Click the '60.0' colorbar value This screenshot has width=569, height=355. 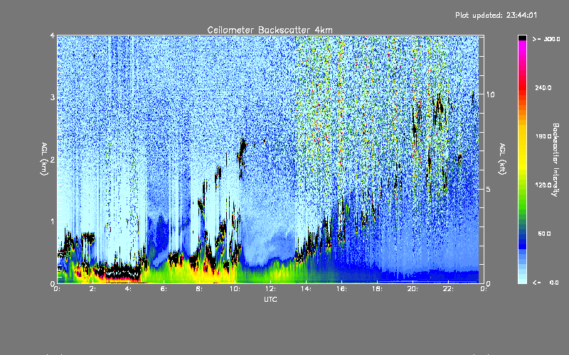click(544, 234)
